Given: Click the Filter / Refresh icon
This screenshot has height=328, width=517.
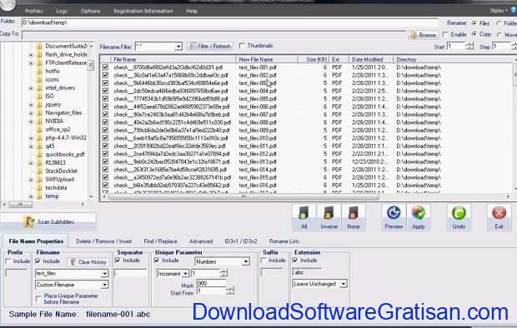Looking at the screenshot, I should pos(193,46).
